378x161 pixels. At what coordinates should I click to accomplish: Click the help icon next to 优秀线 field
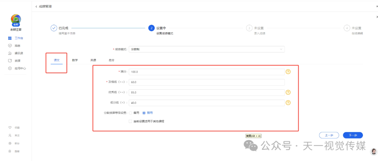coord(288,93)
